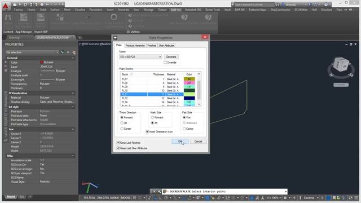Select the PL14 stock row

click(158, 102)
